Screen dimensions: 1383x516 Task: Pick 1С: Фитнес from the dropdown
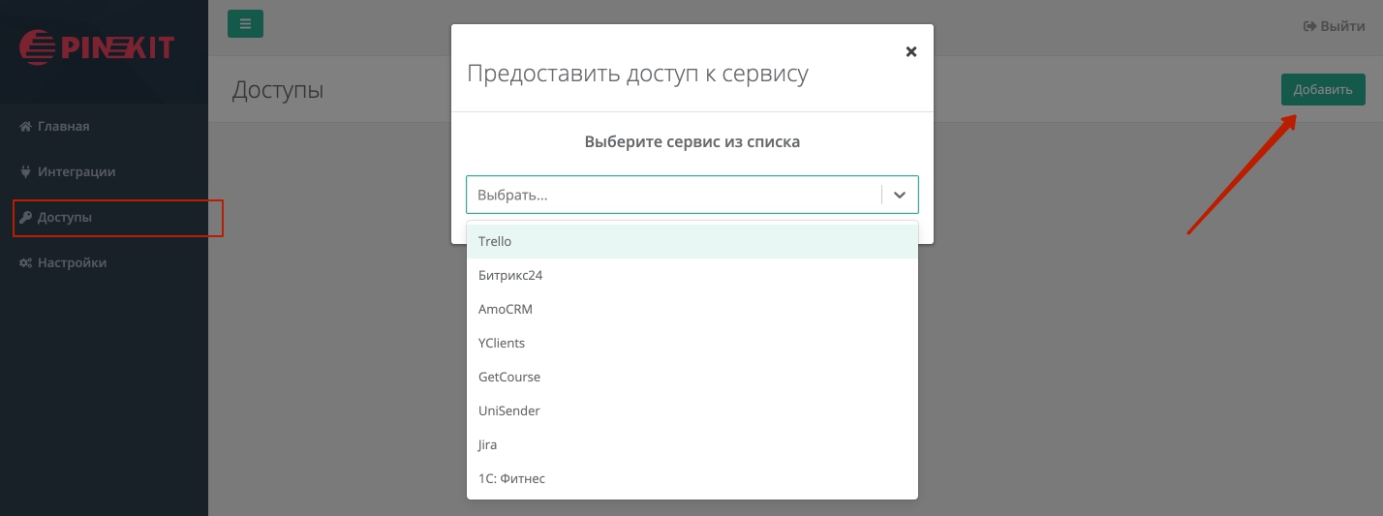pos(691,479)
